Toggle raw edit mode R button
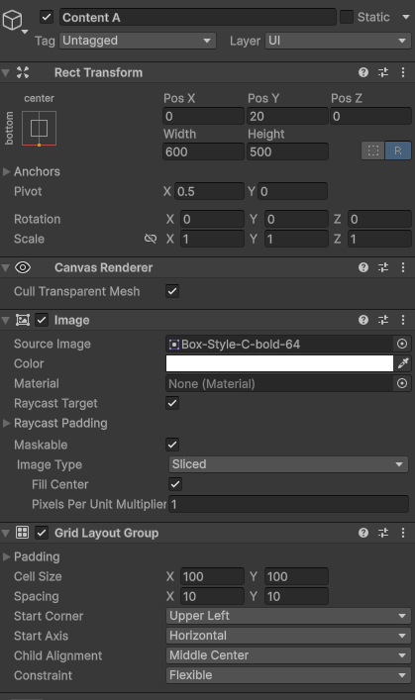This screenshot has width=415, height=700. coord(397,150)
